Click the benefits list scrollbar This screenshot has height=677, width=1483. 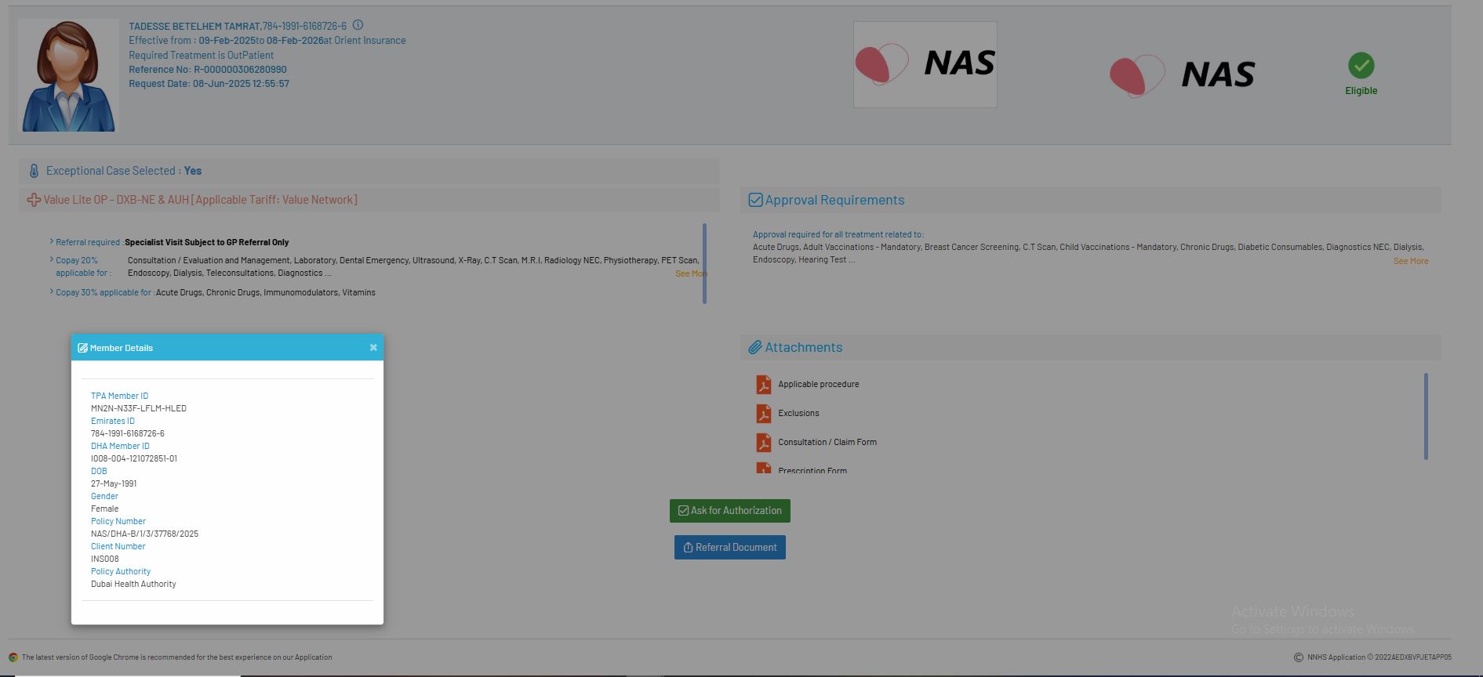click(x=704, y=263)
